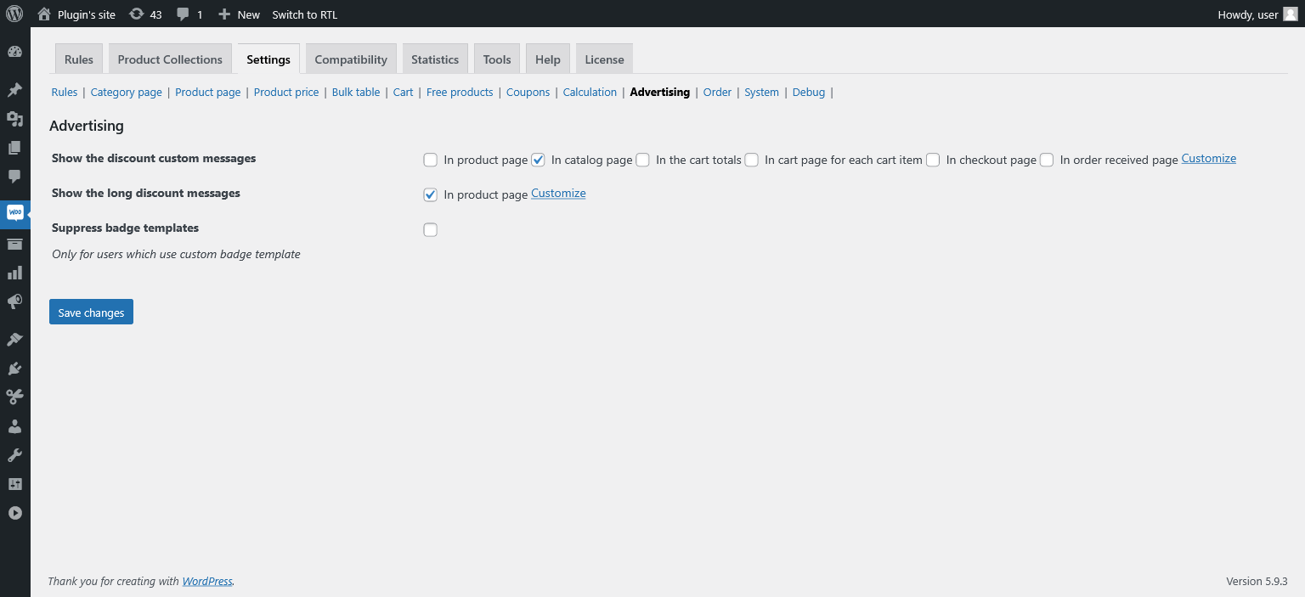Collapse the admin sidebar menu
1305x597 pixels.
pos(14,513)
